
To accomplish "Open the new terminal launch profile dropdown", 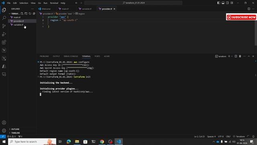I will coord(232,56).
